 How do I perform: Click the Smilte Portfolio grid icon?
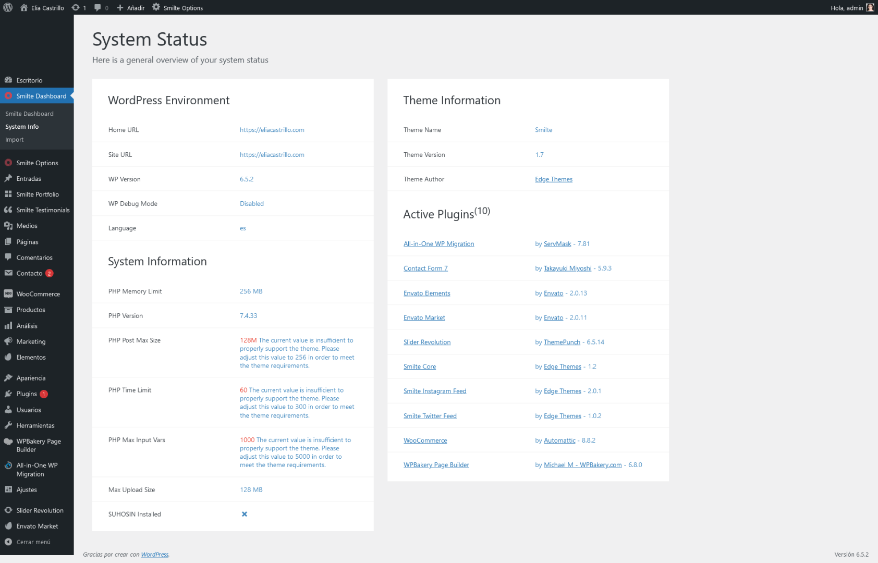coord(8,194)
